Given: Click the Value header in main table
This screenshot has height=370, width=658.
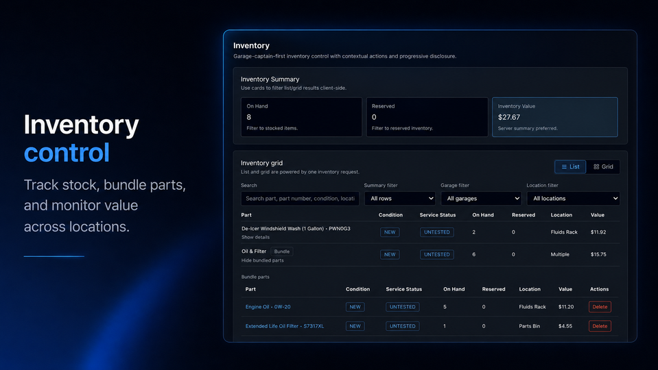Looking at the screenshot, I should click(598, 215).
